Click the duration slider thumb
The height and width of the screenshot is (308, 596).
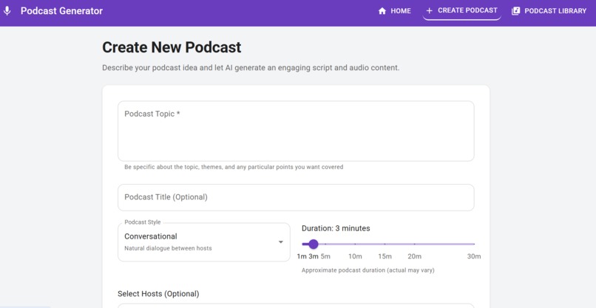click(314, 244)
